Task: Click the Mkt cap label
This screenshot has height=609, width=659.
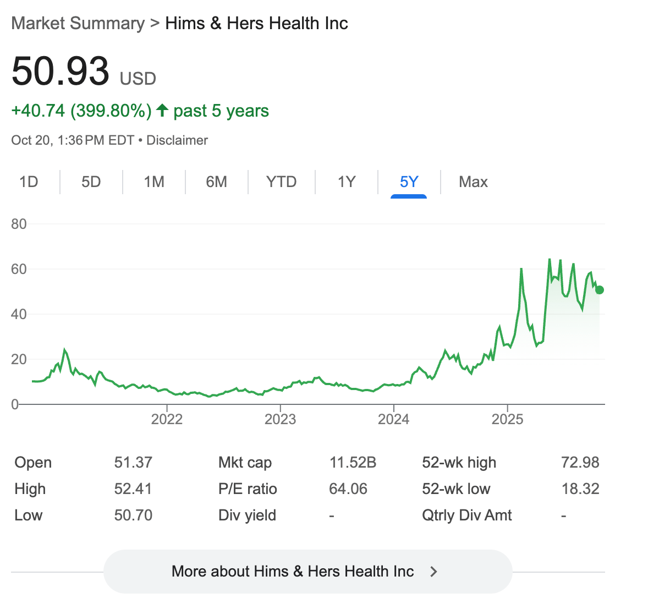Action: point(245,462)
